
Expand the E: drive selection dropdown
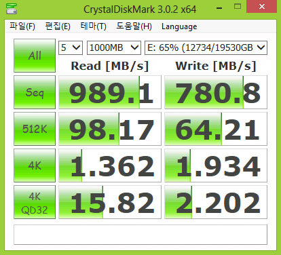click(206, 47)
